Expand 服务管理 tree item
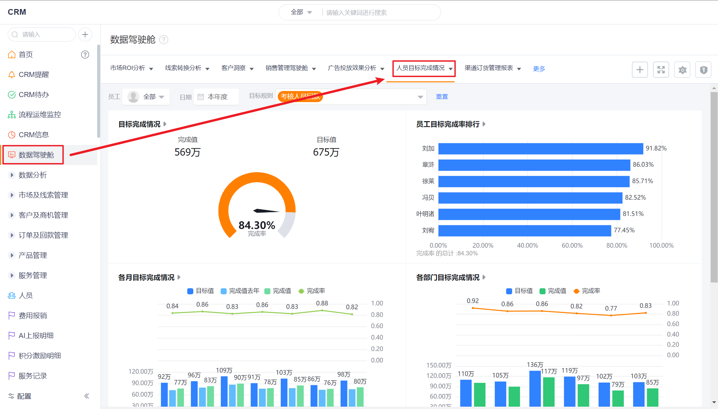This screenshot has width=718, height=409. (12, 275)
